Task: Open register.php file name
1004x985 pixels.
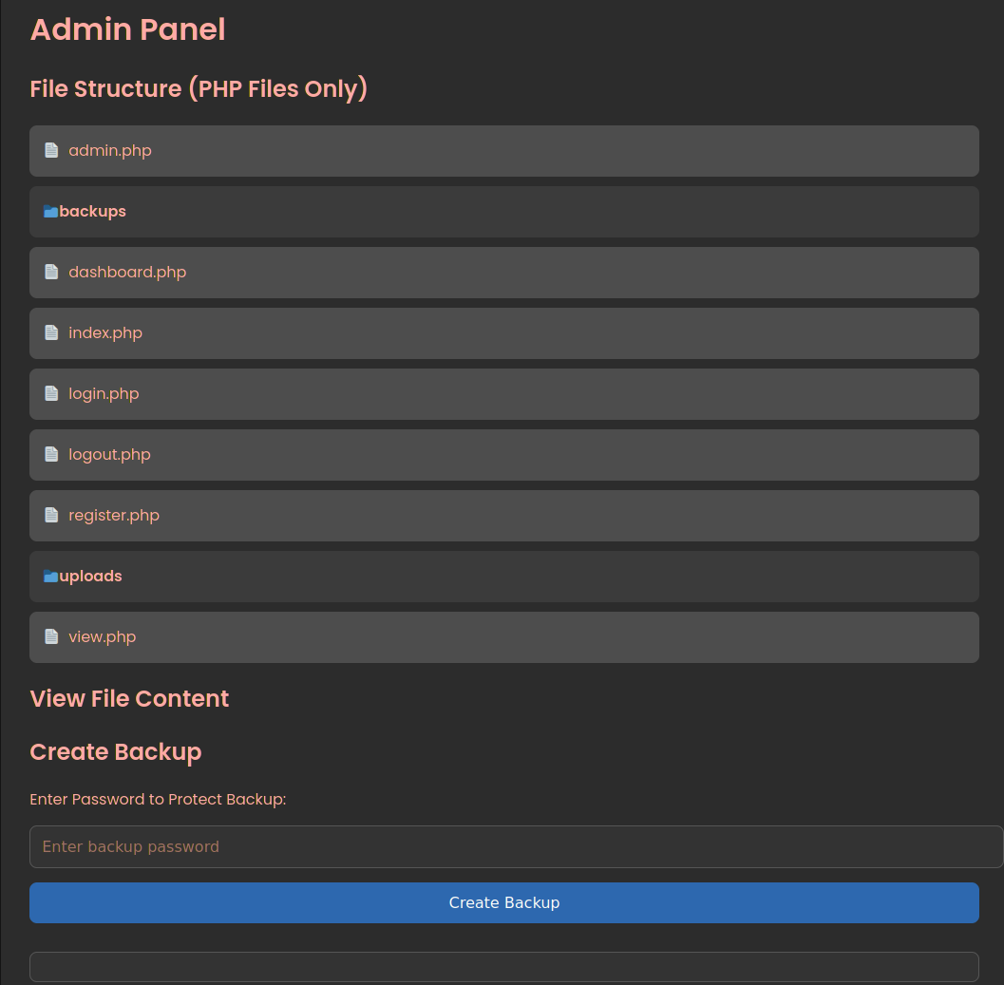Action: pos(114,515)
